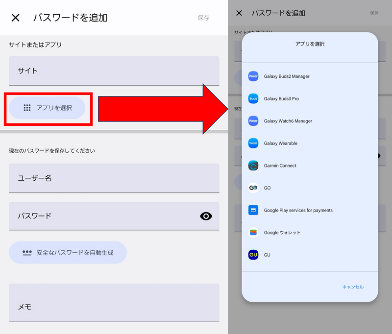Tap キャンセル in app picker dialog
The width and height of the screenshot is (392, 334).
[x=353, y=287]
